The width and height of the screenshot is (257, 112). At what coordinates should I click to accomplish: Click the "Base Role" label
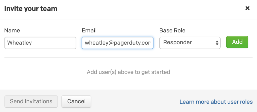tap(172, 31)
